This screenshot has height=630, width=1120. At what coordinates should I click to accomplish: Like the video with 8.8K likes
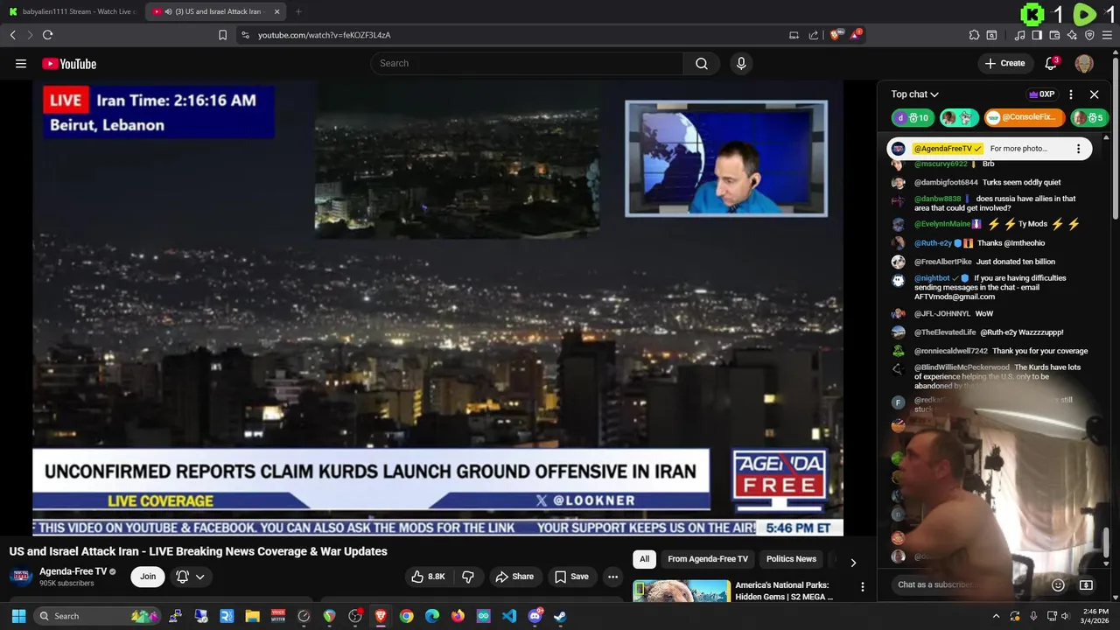[428, 577]
